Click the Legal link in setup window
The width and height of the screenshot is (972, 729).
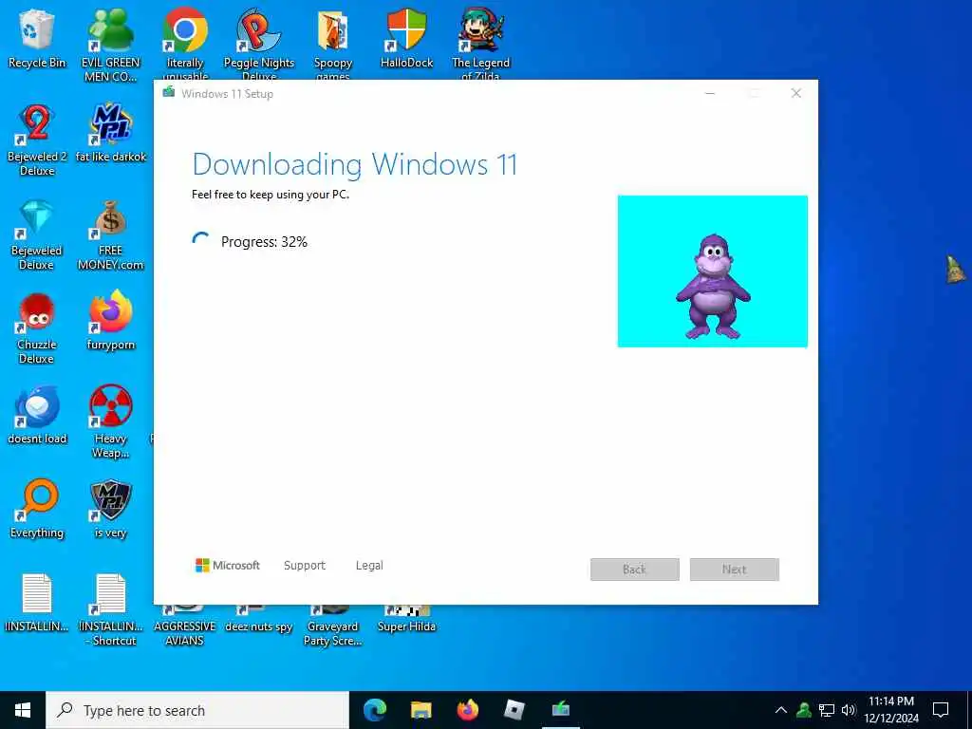point(369,566)
